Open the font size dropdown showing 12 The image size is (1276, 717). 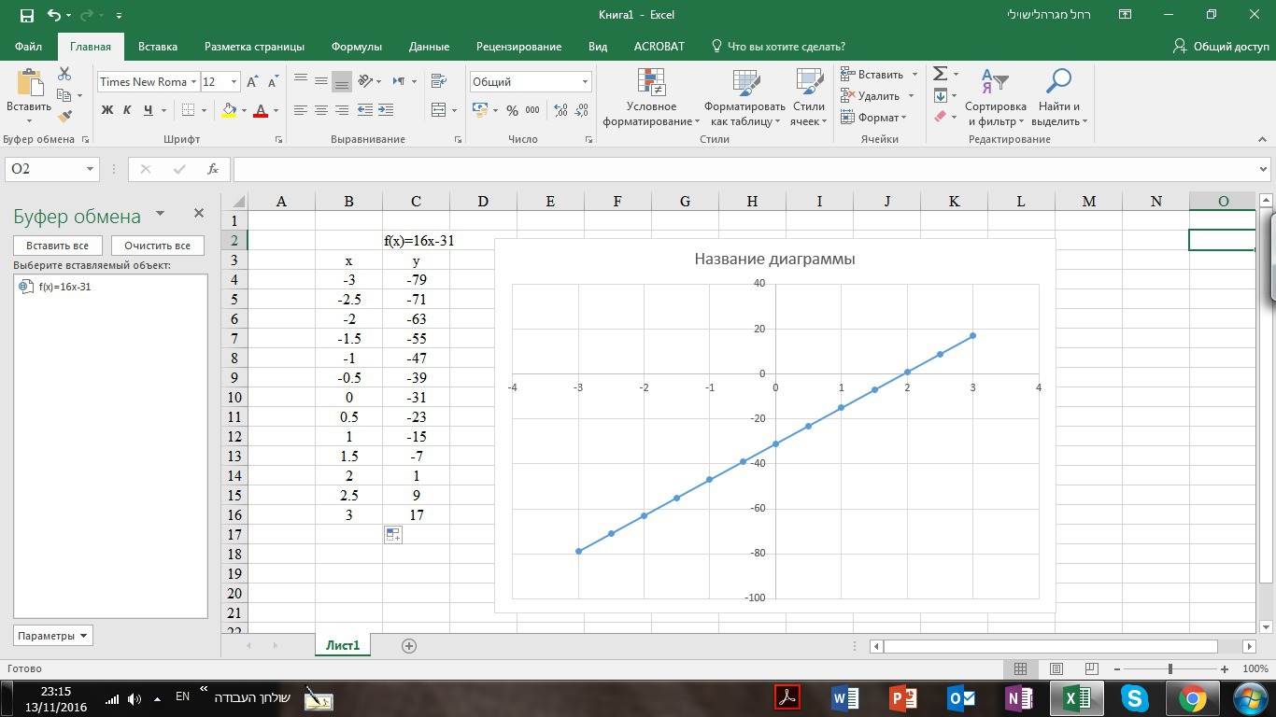pyautogui.click(x=234, y=82)
